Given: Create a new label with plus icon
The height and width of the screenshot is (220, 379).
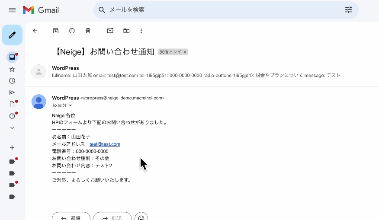Looking at the screenshot, I should click(x=12, y=148).
